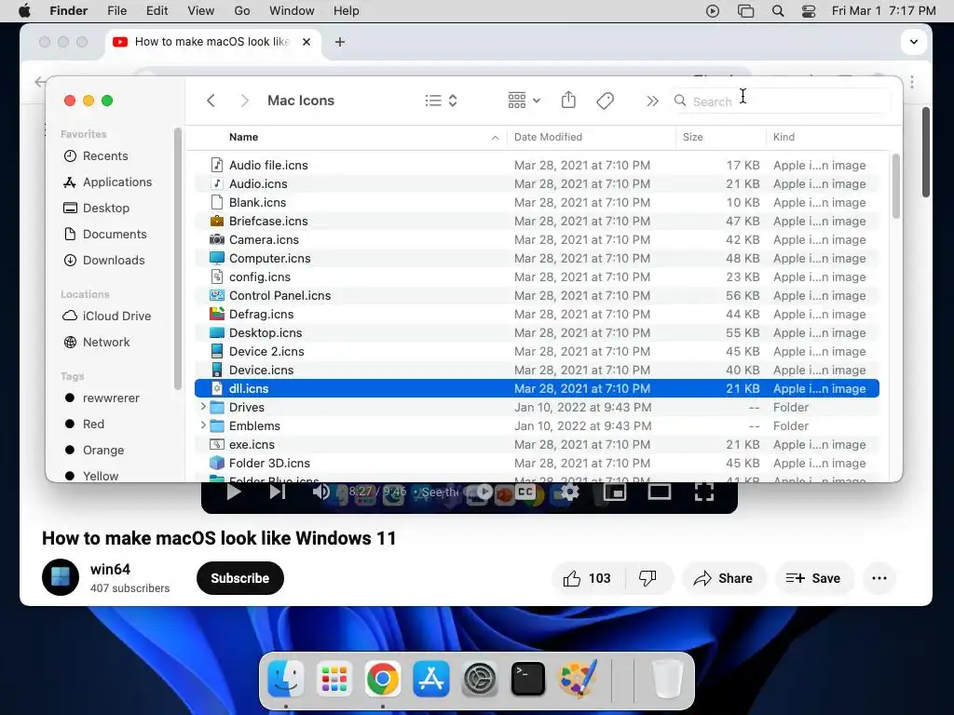Select the Orange tag
The width and height of the screenshot is (954, 715).
point(94,451)
